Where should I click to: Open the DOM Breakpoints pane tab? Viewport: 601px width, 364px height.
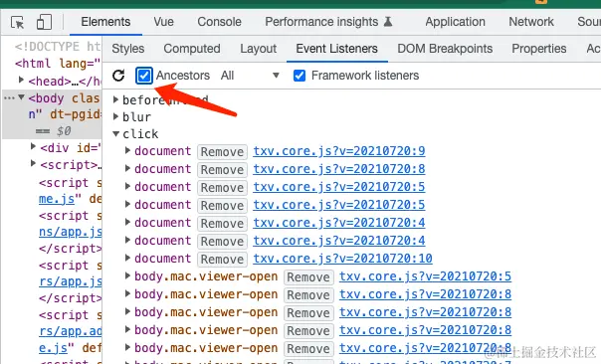pos(445,49)
